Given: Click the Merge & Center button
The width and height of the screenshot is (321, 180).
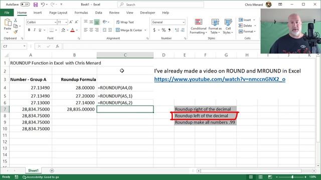Looking at the screenshot, I should pos(129,30).
